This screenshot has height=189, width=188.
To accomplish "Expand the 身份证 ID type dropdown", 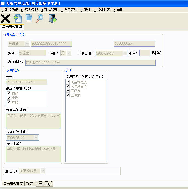I will tap(27, 44).
